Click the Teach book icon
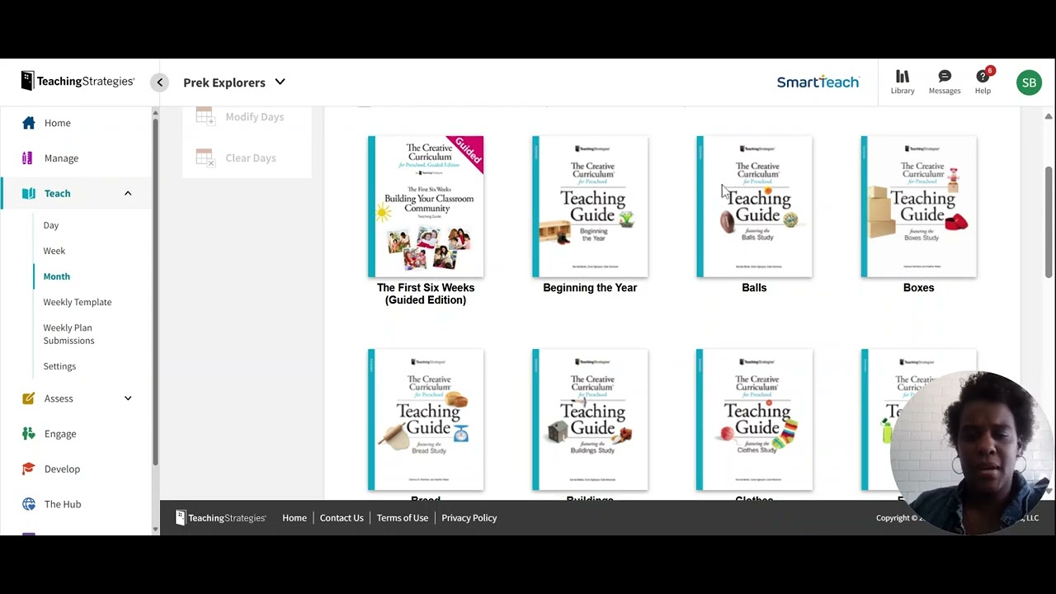 [29, 193]
